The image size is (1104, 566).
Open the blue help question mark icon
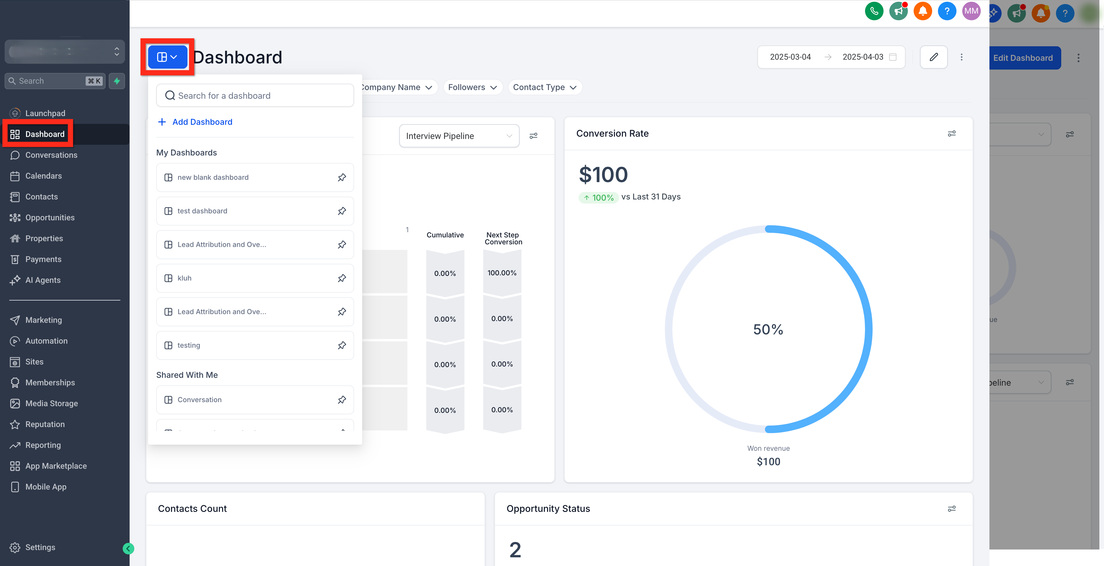pyautogui.click(x=947, y=11)
